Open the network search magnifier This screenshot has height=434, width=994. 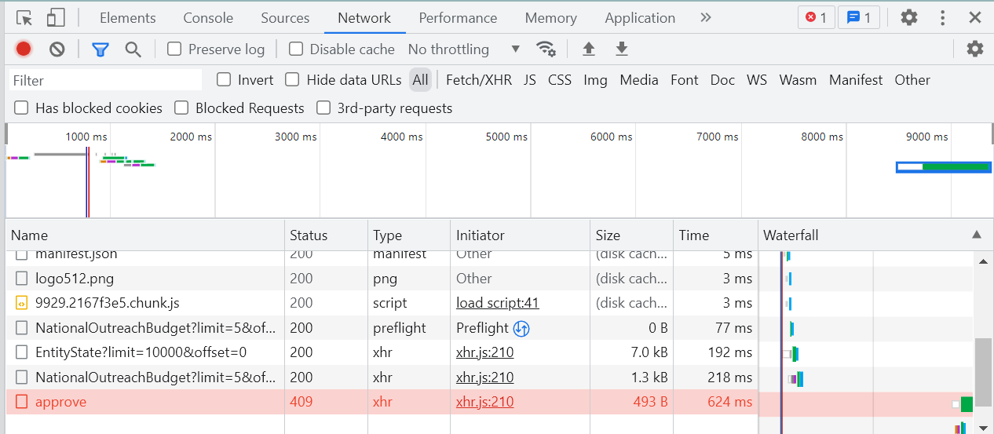[133, 49]
